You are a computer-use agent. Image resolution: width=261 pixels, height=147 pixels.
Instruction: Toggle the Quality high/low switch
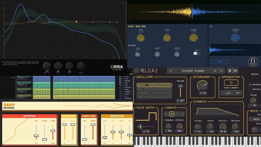point(197,53)
